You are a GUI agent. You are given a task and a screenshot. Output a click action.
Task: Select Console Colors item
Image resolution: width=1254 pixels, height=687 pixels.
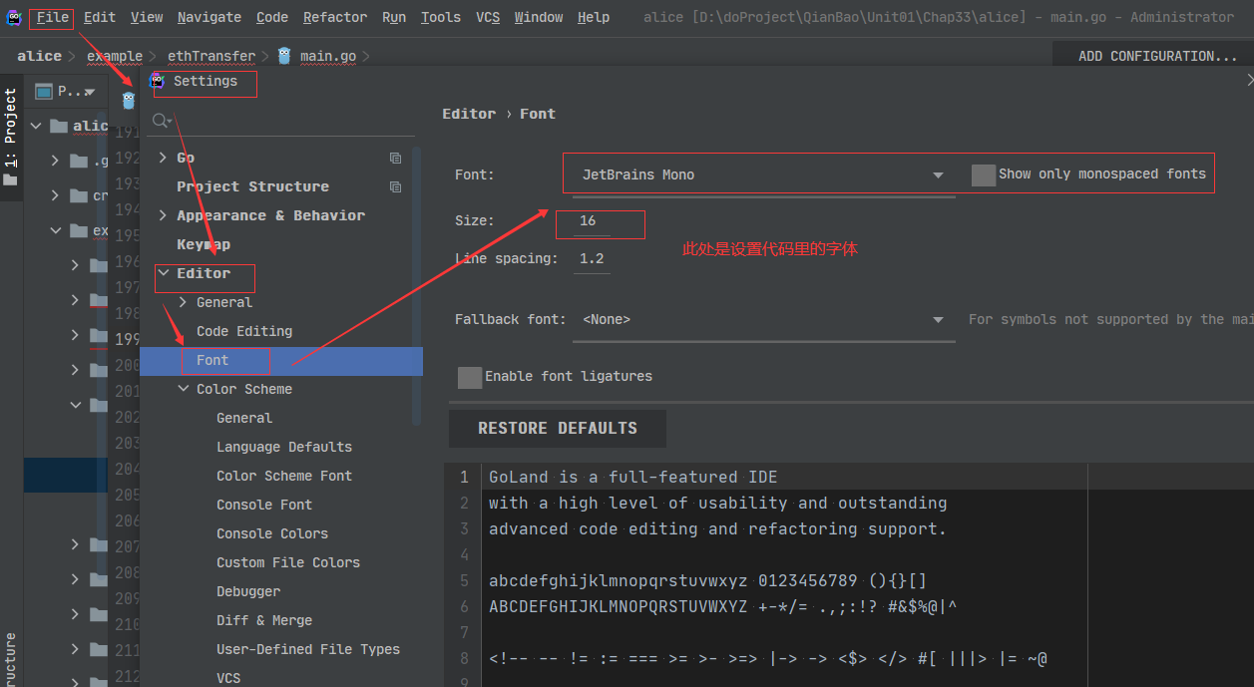point(272,533)
